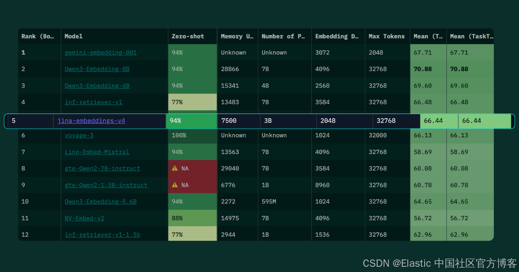Screen dimensions: 519x272
Task: Sort by the Model column header
Action: [x=115, y=36]
